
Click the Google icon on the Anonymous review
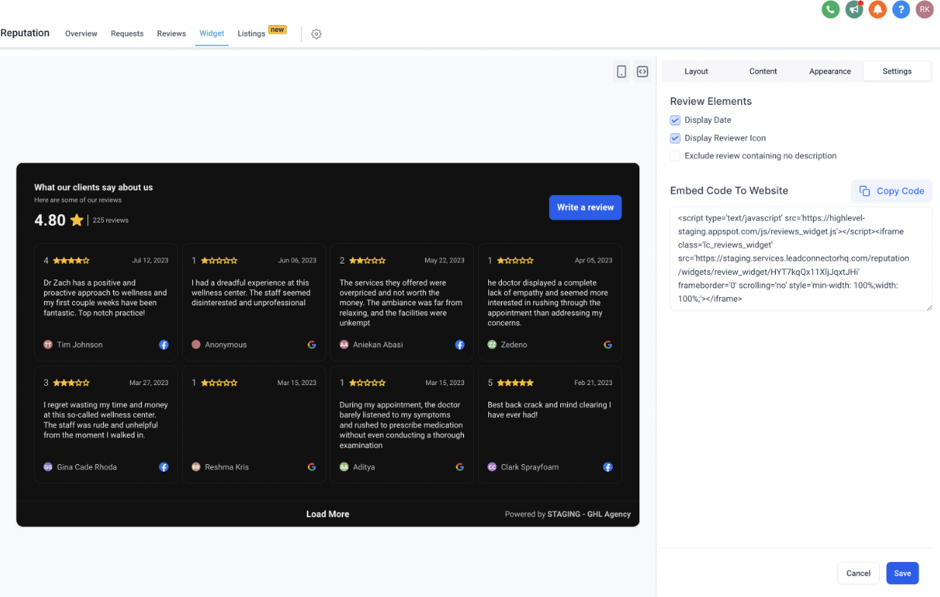point(311,345)
